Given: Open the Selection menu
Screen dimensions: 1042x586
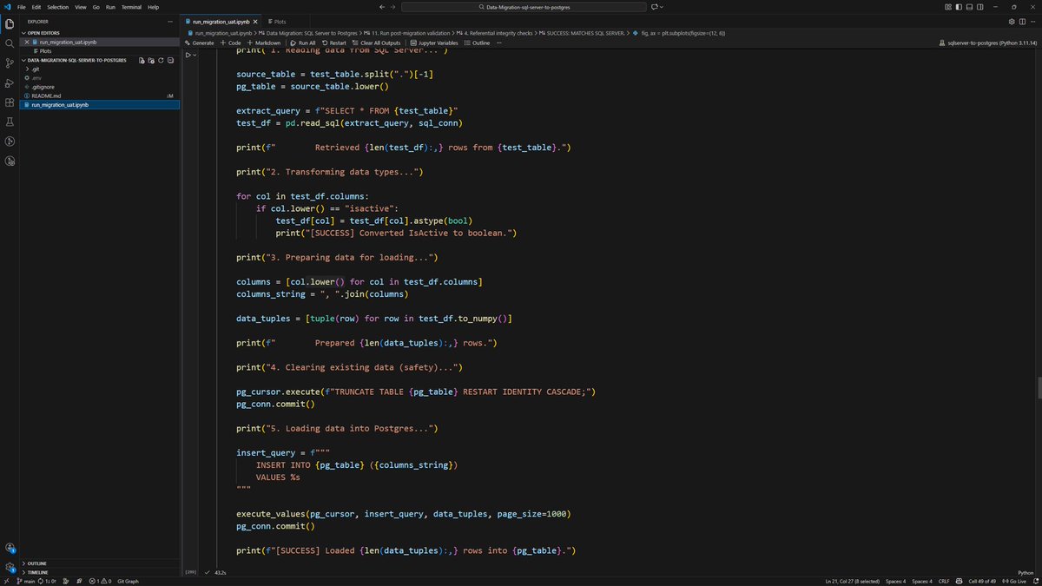Looking at the screenshot, I should (x=57, y=6).
